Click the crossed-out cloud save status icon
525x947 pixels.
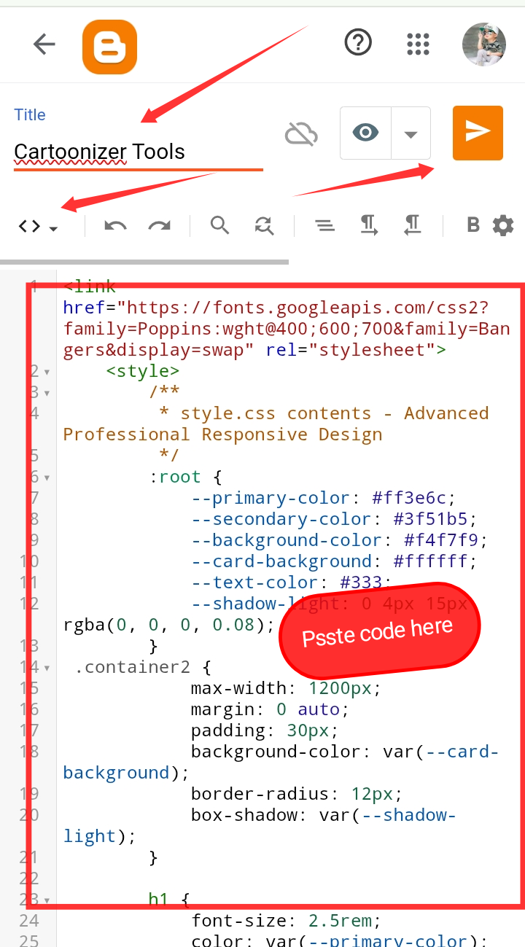(301, 133)
